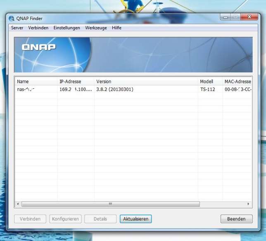Open the Werkzeuge menu
Image resolution: width=266 pixels, height=241 pixels.
[96, 28]
